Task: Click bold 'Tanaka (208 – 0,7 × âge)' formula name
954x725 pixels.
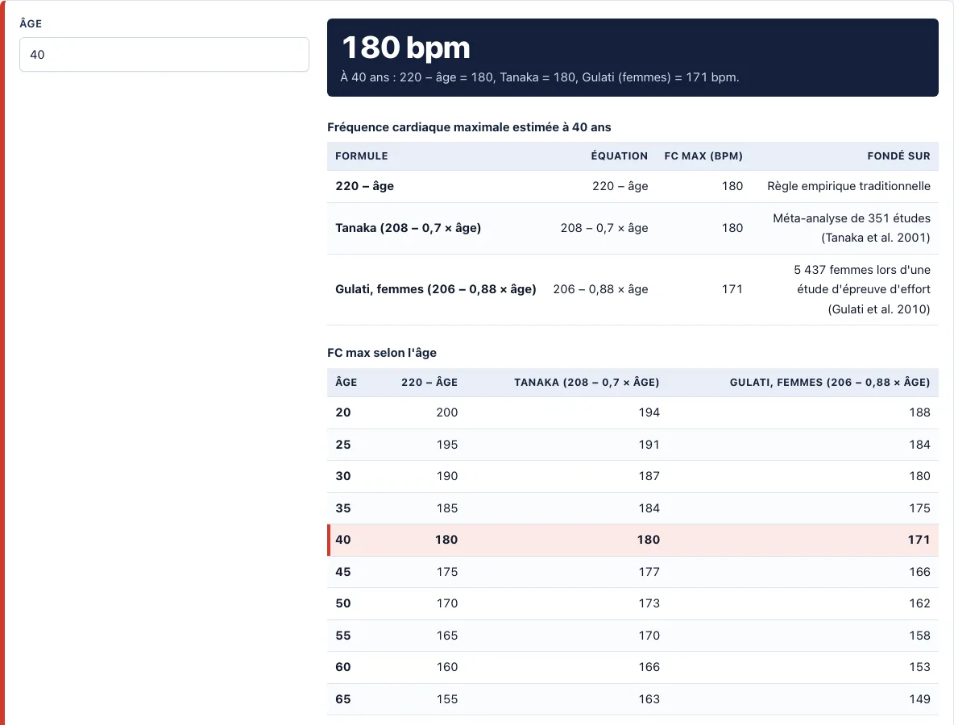Action: [x=409, y=228]
